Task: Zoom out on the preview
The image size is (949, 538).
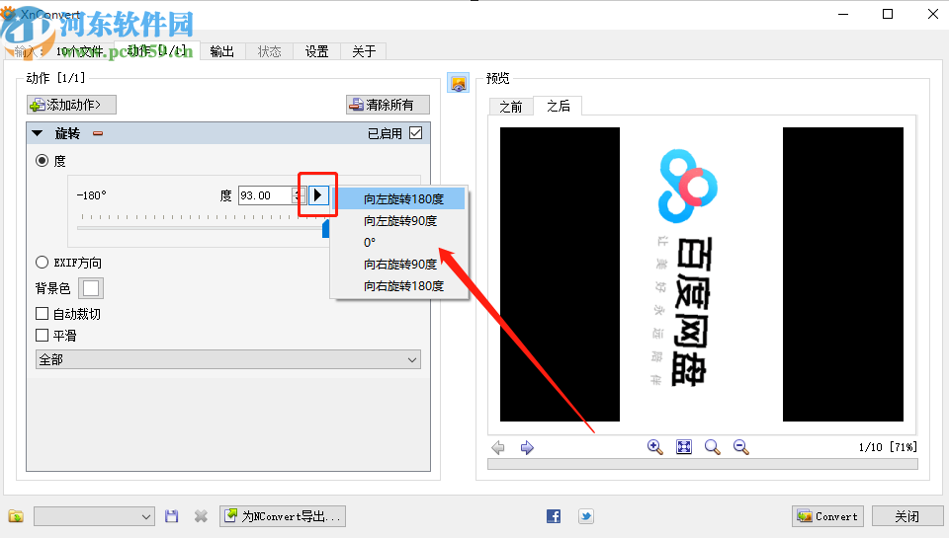Action: [x=740, y=447]
